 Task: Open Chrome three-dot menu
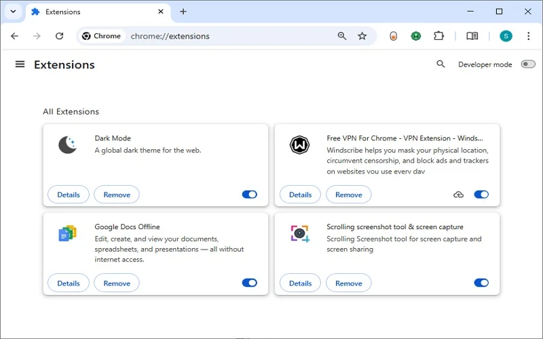tap(529, 36)
